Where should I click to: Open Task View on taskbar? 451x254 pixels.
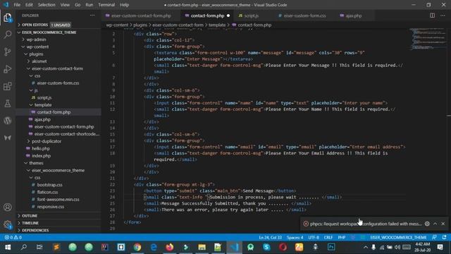click(x=39, y=247)
